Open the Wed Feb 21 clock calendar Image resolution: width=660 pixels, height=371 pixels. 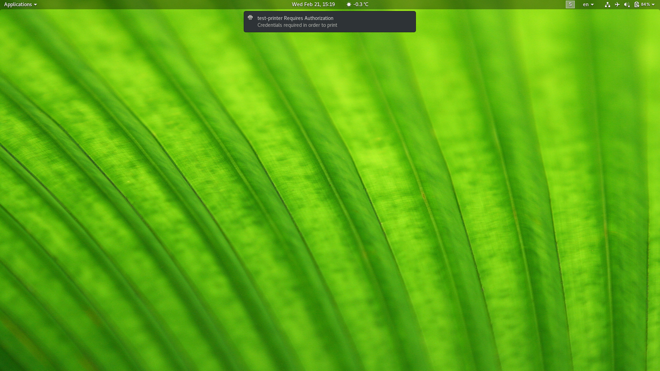(313, 4)
